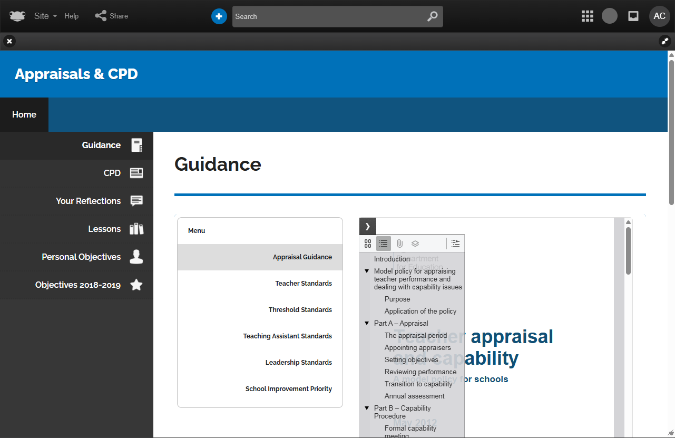Viewport: 675px width, 438px height.
Task: Open the Teacher Standards menu link
Action: tap(303, 284)
